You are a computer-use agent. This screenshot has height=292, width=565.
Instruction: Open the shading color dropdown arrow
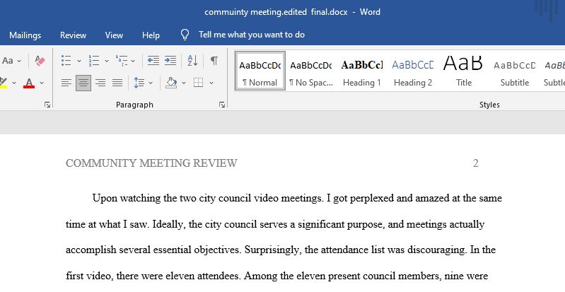click(x=184, y=83)
